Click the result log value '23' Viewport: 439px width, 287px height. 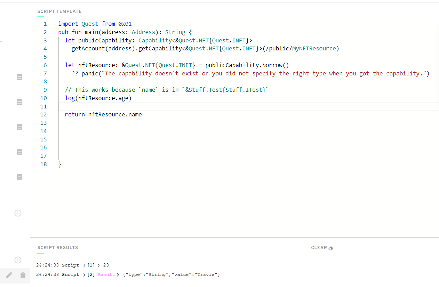pos(106,265)
